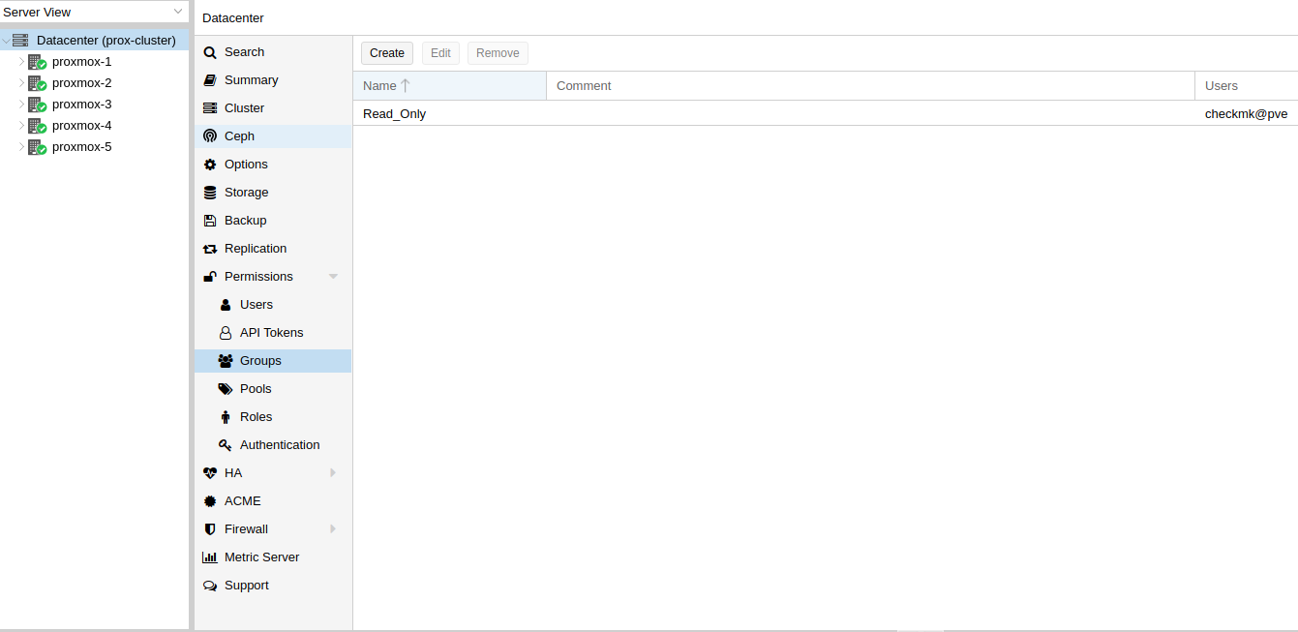The width and height of the screenshot is (1298, 632).
Task: Open the Server View dropdown
Action: [177, 12]
